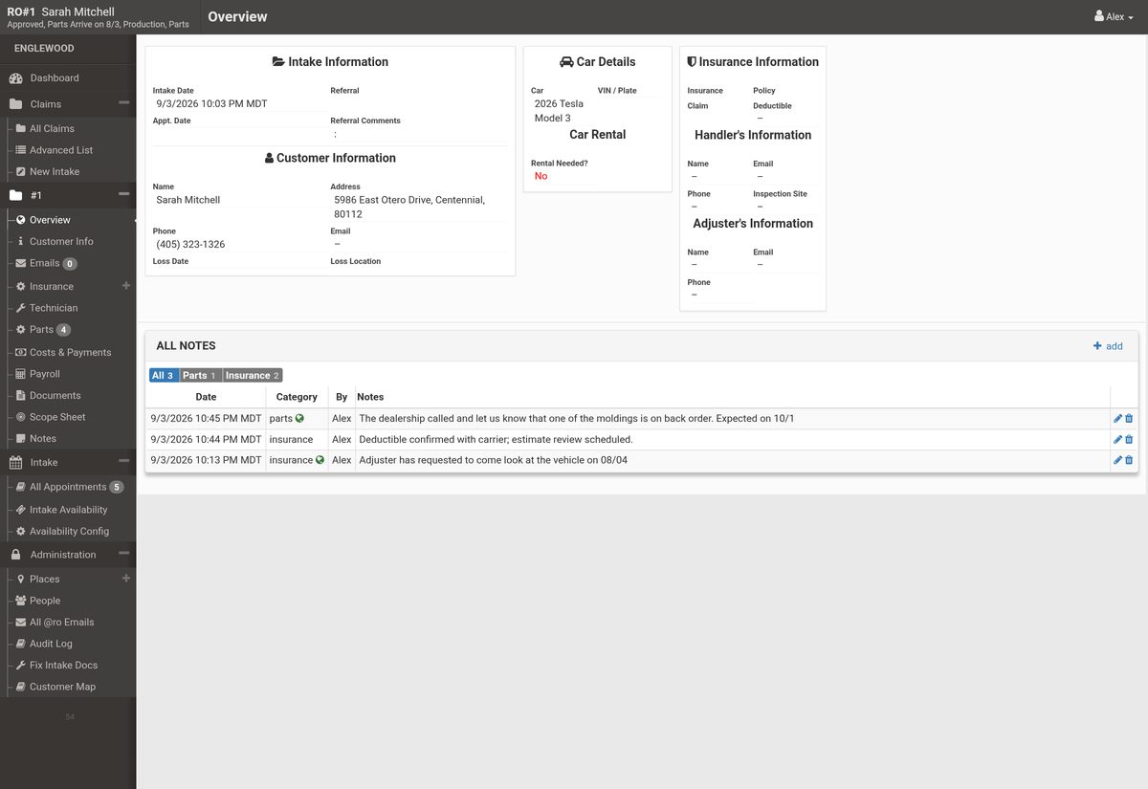Collapse the Administration sidebar section
This screenshot has height=789, width=1148.
pyautogui.click(x=123, y=553)
